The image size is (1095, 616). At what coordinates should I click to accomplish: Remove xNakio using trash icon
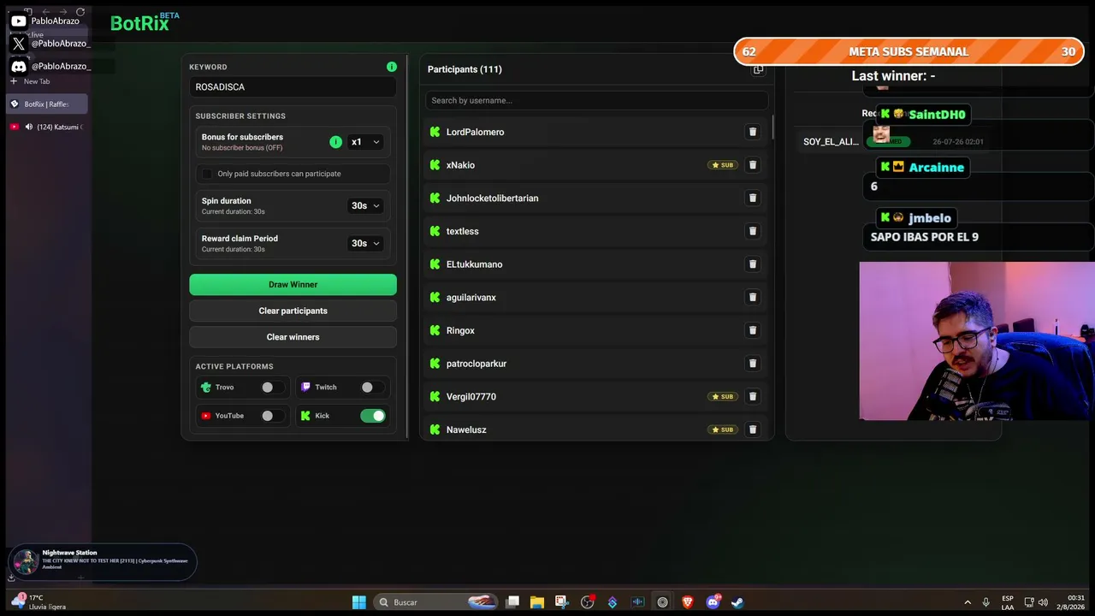click(x=753, y=165)
